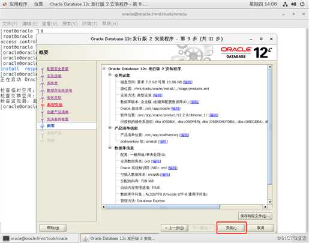Click the vertical scrollbar thumb in summary pane
Viewport: 309px width, 243px height.
point(269,127)
